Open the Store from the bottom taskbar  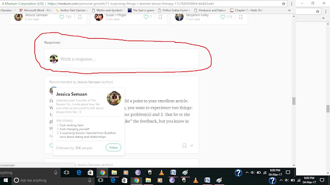[124, 180]
